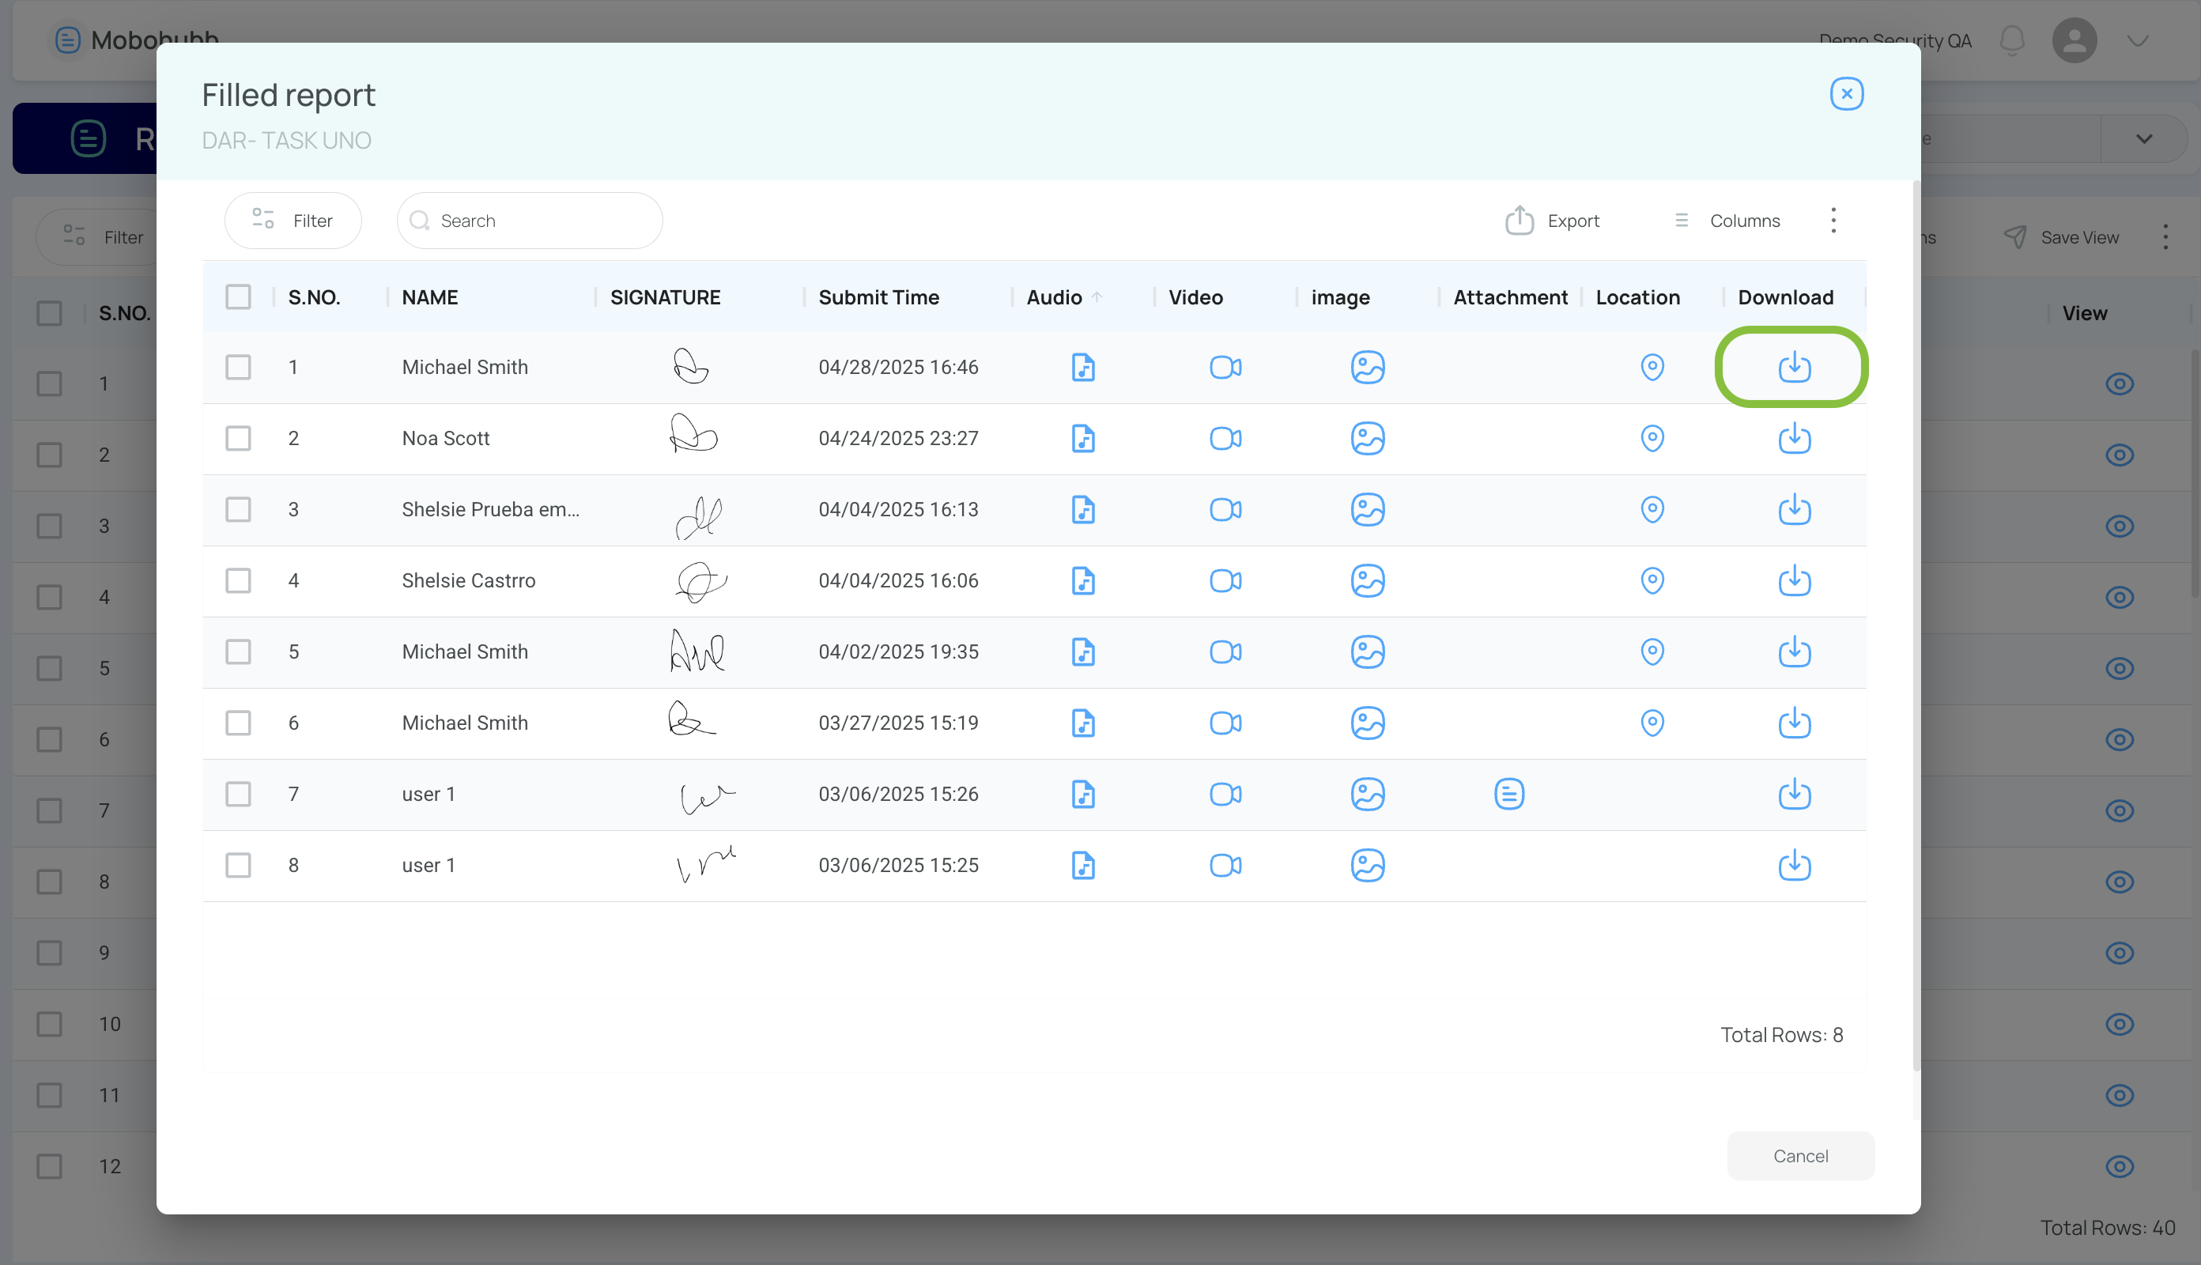Select all rows checkbox in dialog header

[238, 297]
